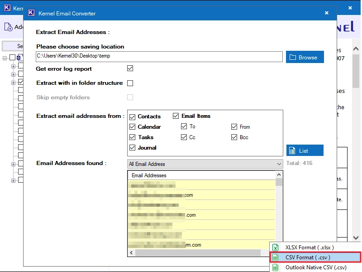
Task: Uncheck the Contacts checkbox
Action: 132,117
